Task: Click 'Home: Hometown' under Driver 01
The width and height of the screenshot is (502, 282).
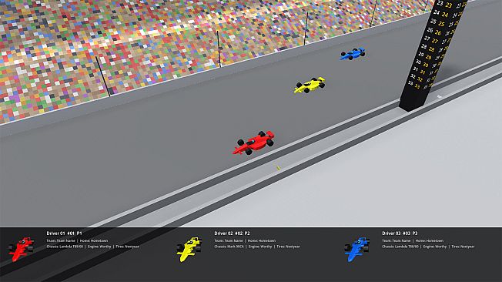Action: point(94,240)
